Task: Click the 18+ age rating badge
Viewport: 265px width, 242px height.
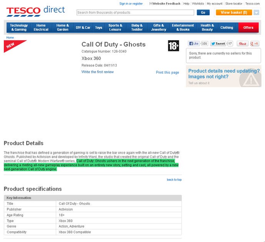Action: 174,46
